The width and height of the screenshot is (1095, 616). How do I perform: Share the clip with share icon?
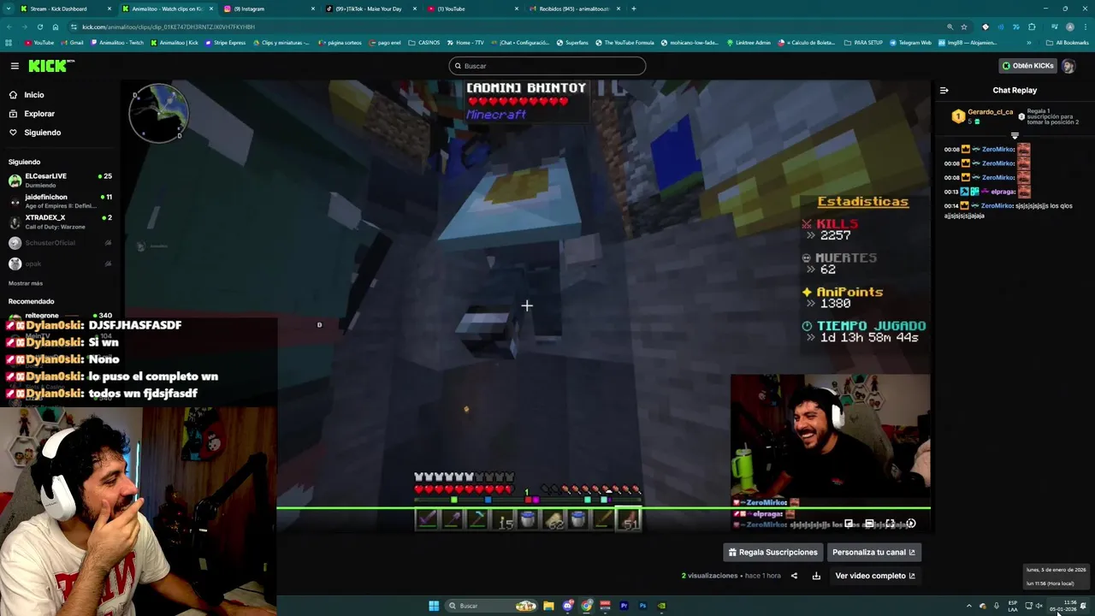pyautogui.click(x=794, y=576)
